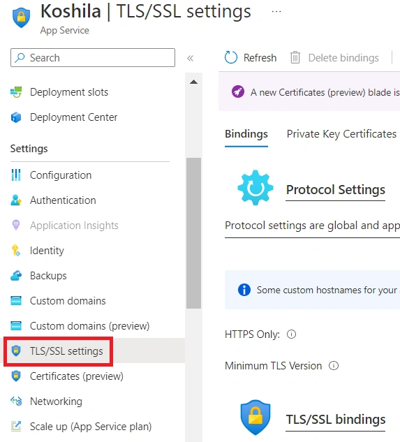Click the Networking icon
The width and height of the screenshot is (400, 442).
pos(16,401)
